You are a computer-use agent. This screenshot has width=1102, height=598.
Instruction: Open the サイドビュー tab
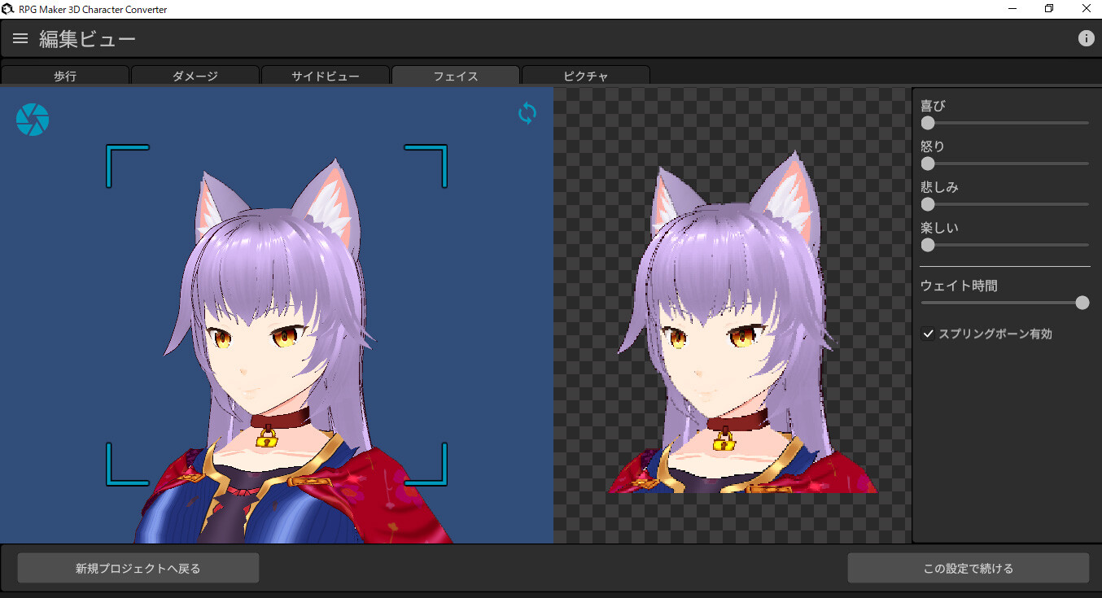click(326, 76)
